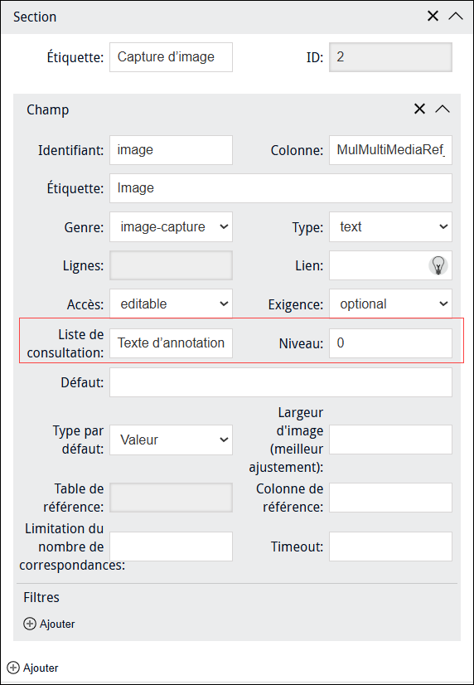This screenshot has width=474, height=685.
Task: Focus the Colonne field with MulMultiMediaRef
Action: [x=390, y=150]
